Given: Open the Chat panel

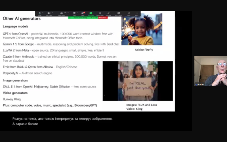Looking at the screenshot, I should pyautogui.click(x=74, y=14).
